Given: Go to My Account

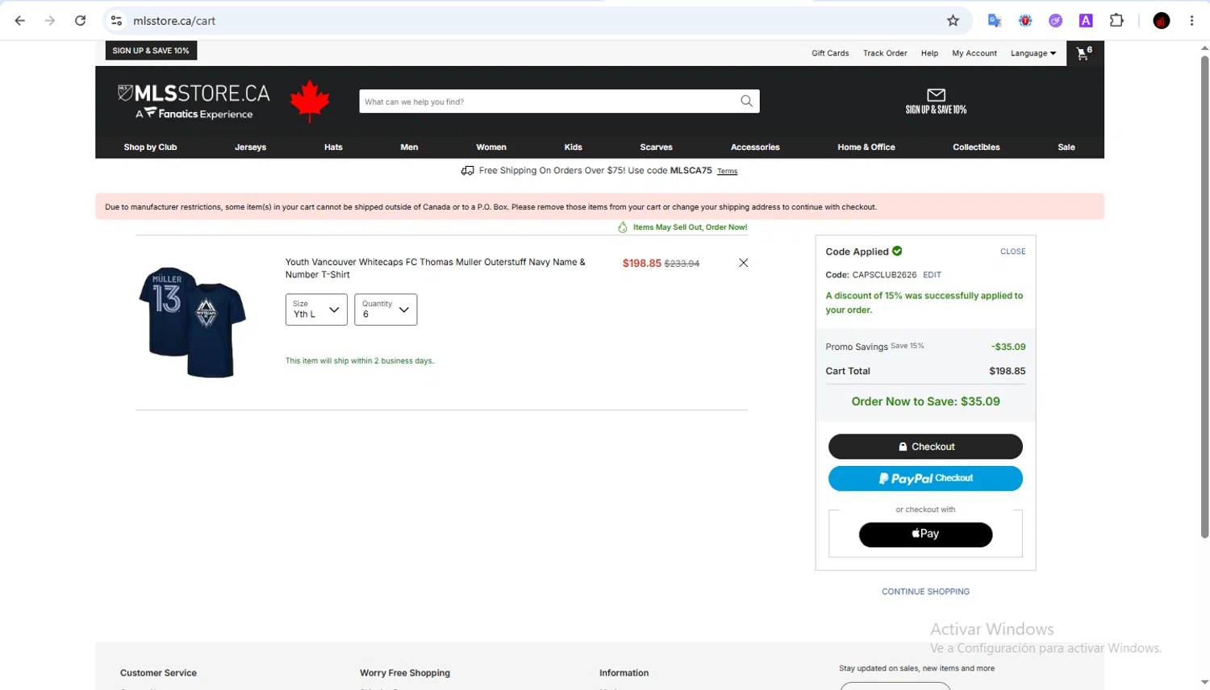Looking at the screenshot, I should pyautogui.click(x=974, y=53).
